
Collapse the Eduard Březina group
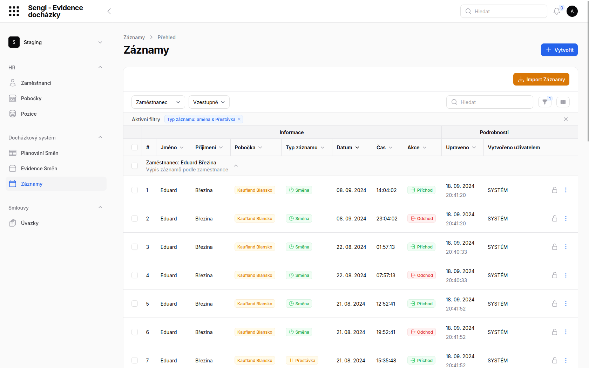[236, 165]
